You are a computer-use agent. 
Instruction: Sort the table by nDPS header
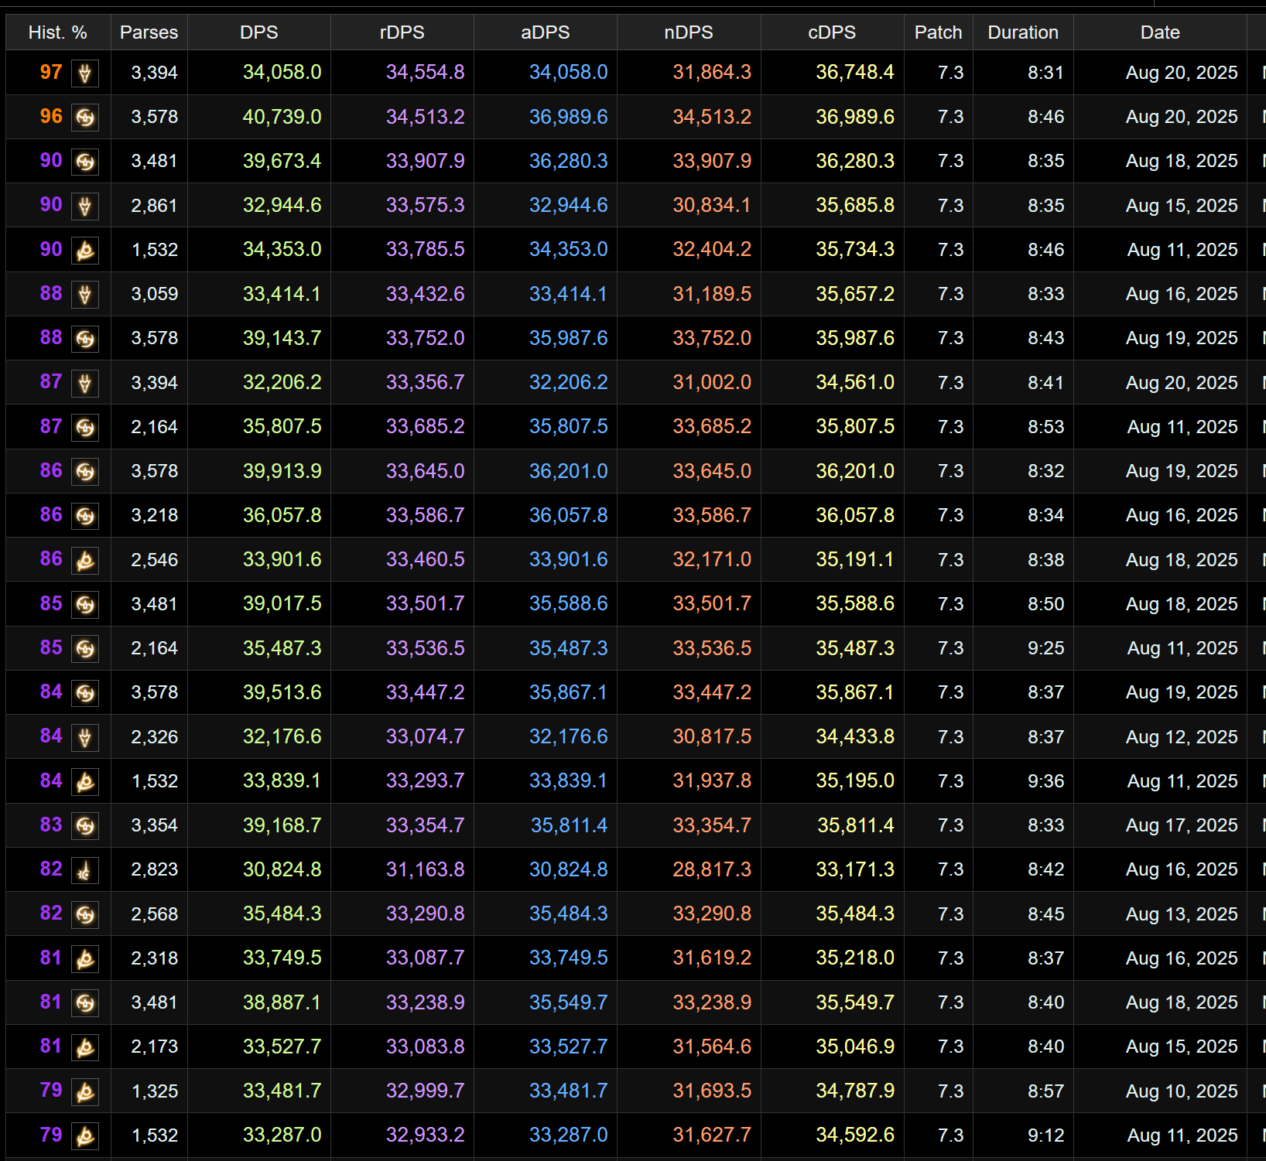(689, 32)
